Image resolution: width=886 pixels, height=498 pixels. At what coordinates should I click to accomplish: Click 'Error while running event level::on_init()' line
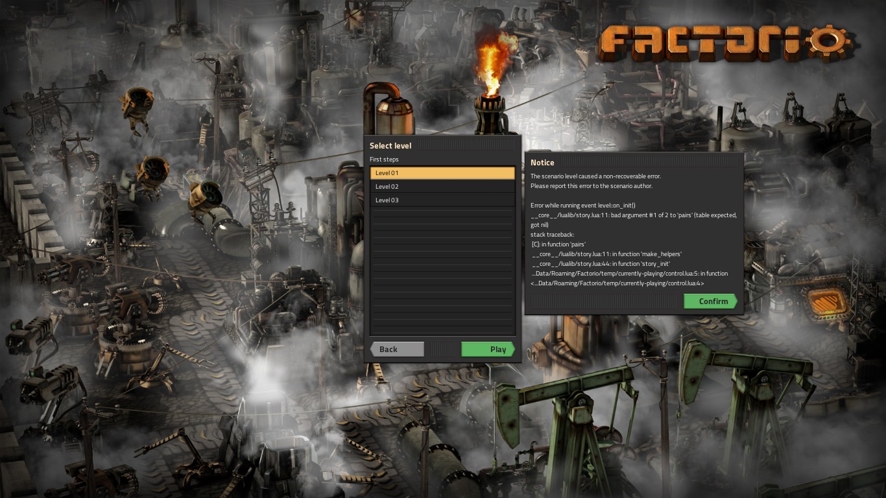(583, 206)
